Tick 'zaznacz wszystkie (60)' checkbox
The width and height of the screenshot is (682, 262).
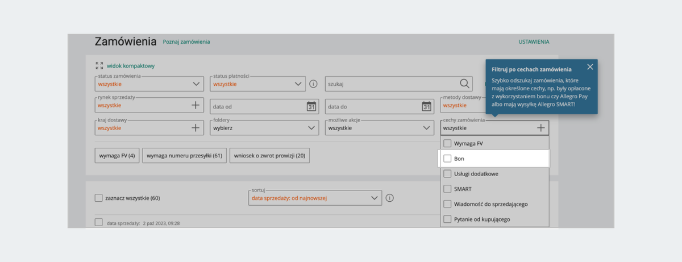[x=99, y=198]
